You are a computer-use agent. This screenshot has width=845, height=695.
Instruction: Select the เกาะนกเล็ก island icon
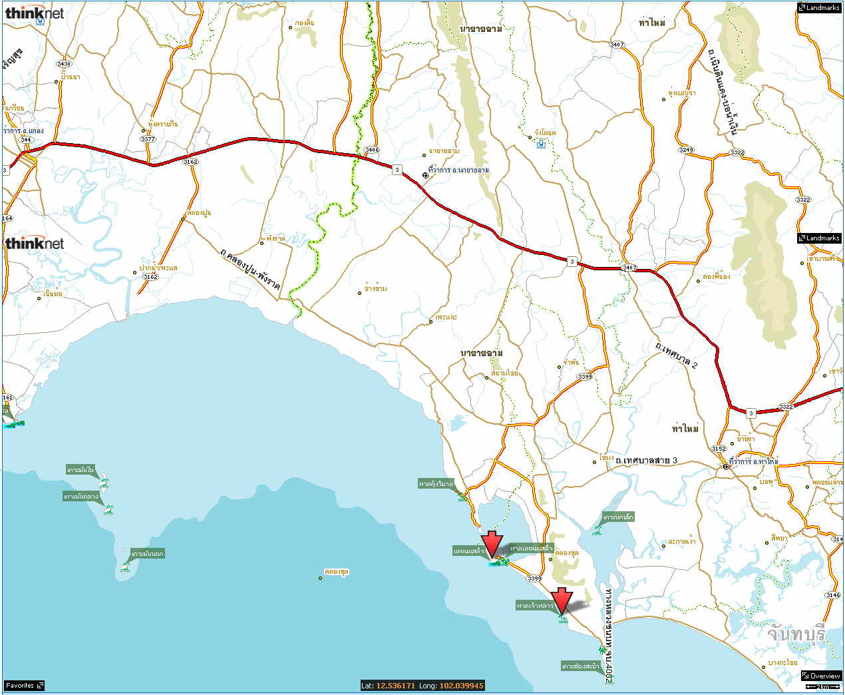[x=597, y=530]
